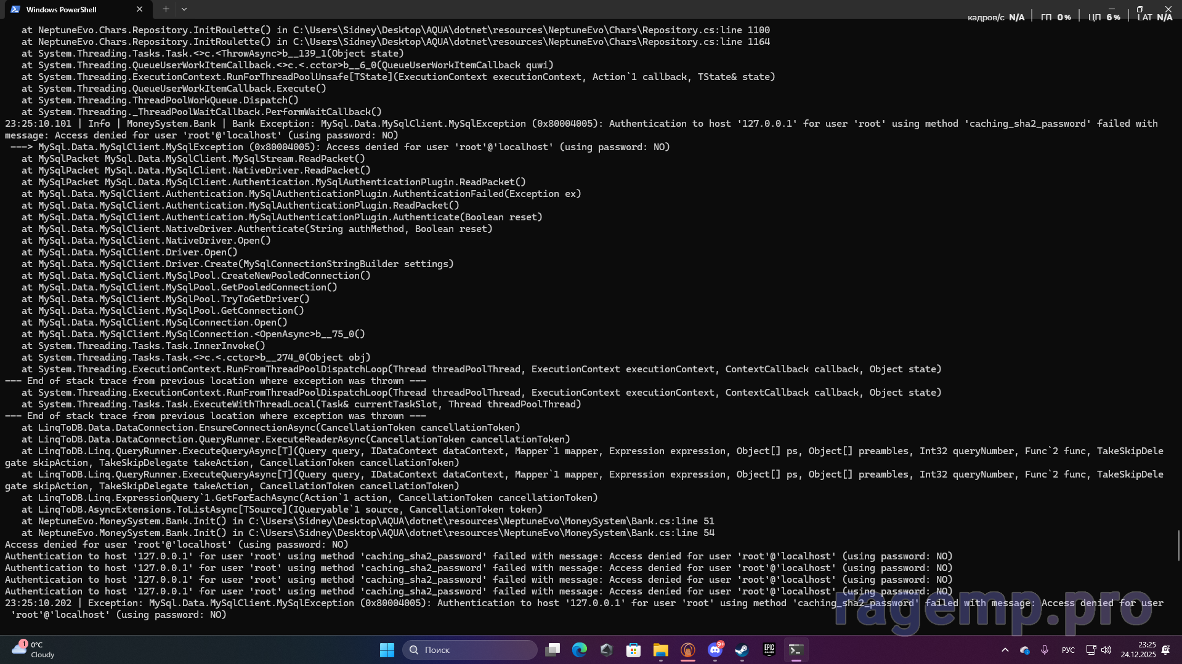Open the Windows Start menu
The height and width of the screenshot is (664, 1182).
(387, 650)
